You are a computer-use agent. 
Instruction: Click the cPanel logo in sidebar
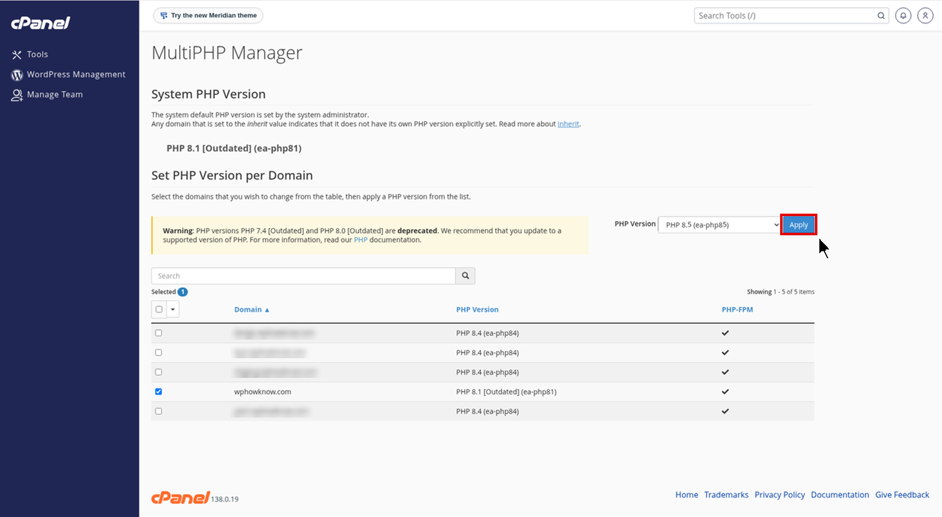click(41, 23)
